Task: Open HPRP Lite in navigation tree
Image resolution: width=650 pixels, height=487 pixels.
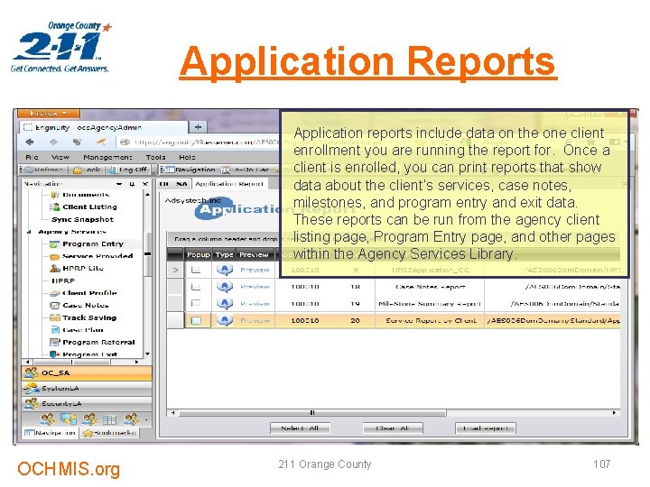Action: click(77, 269)
